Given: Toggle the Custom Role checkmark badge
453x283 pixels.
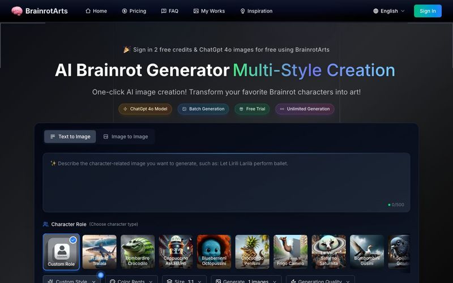Looking at the screenshot, I should point(73,240).
